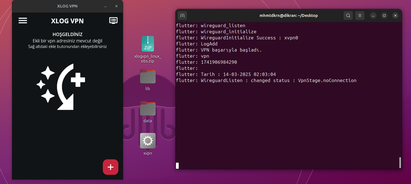Viewport: 411px width, 184px height.
Task: Minimize the XLOG VPN window
Action: [x=105, y=6]
